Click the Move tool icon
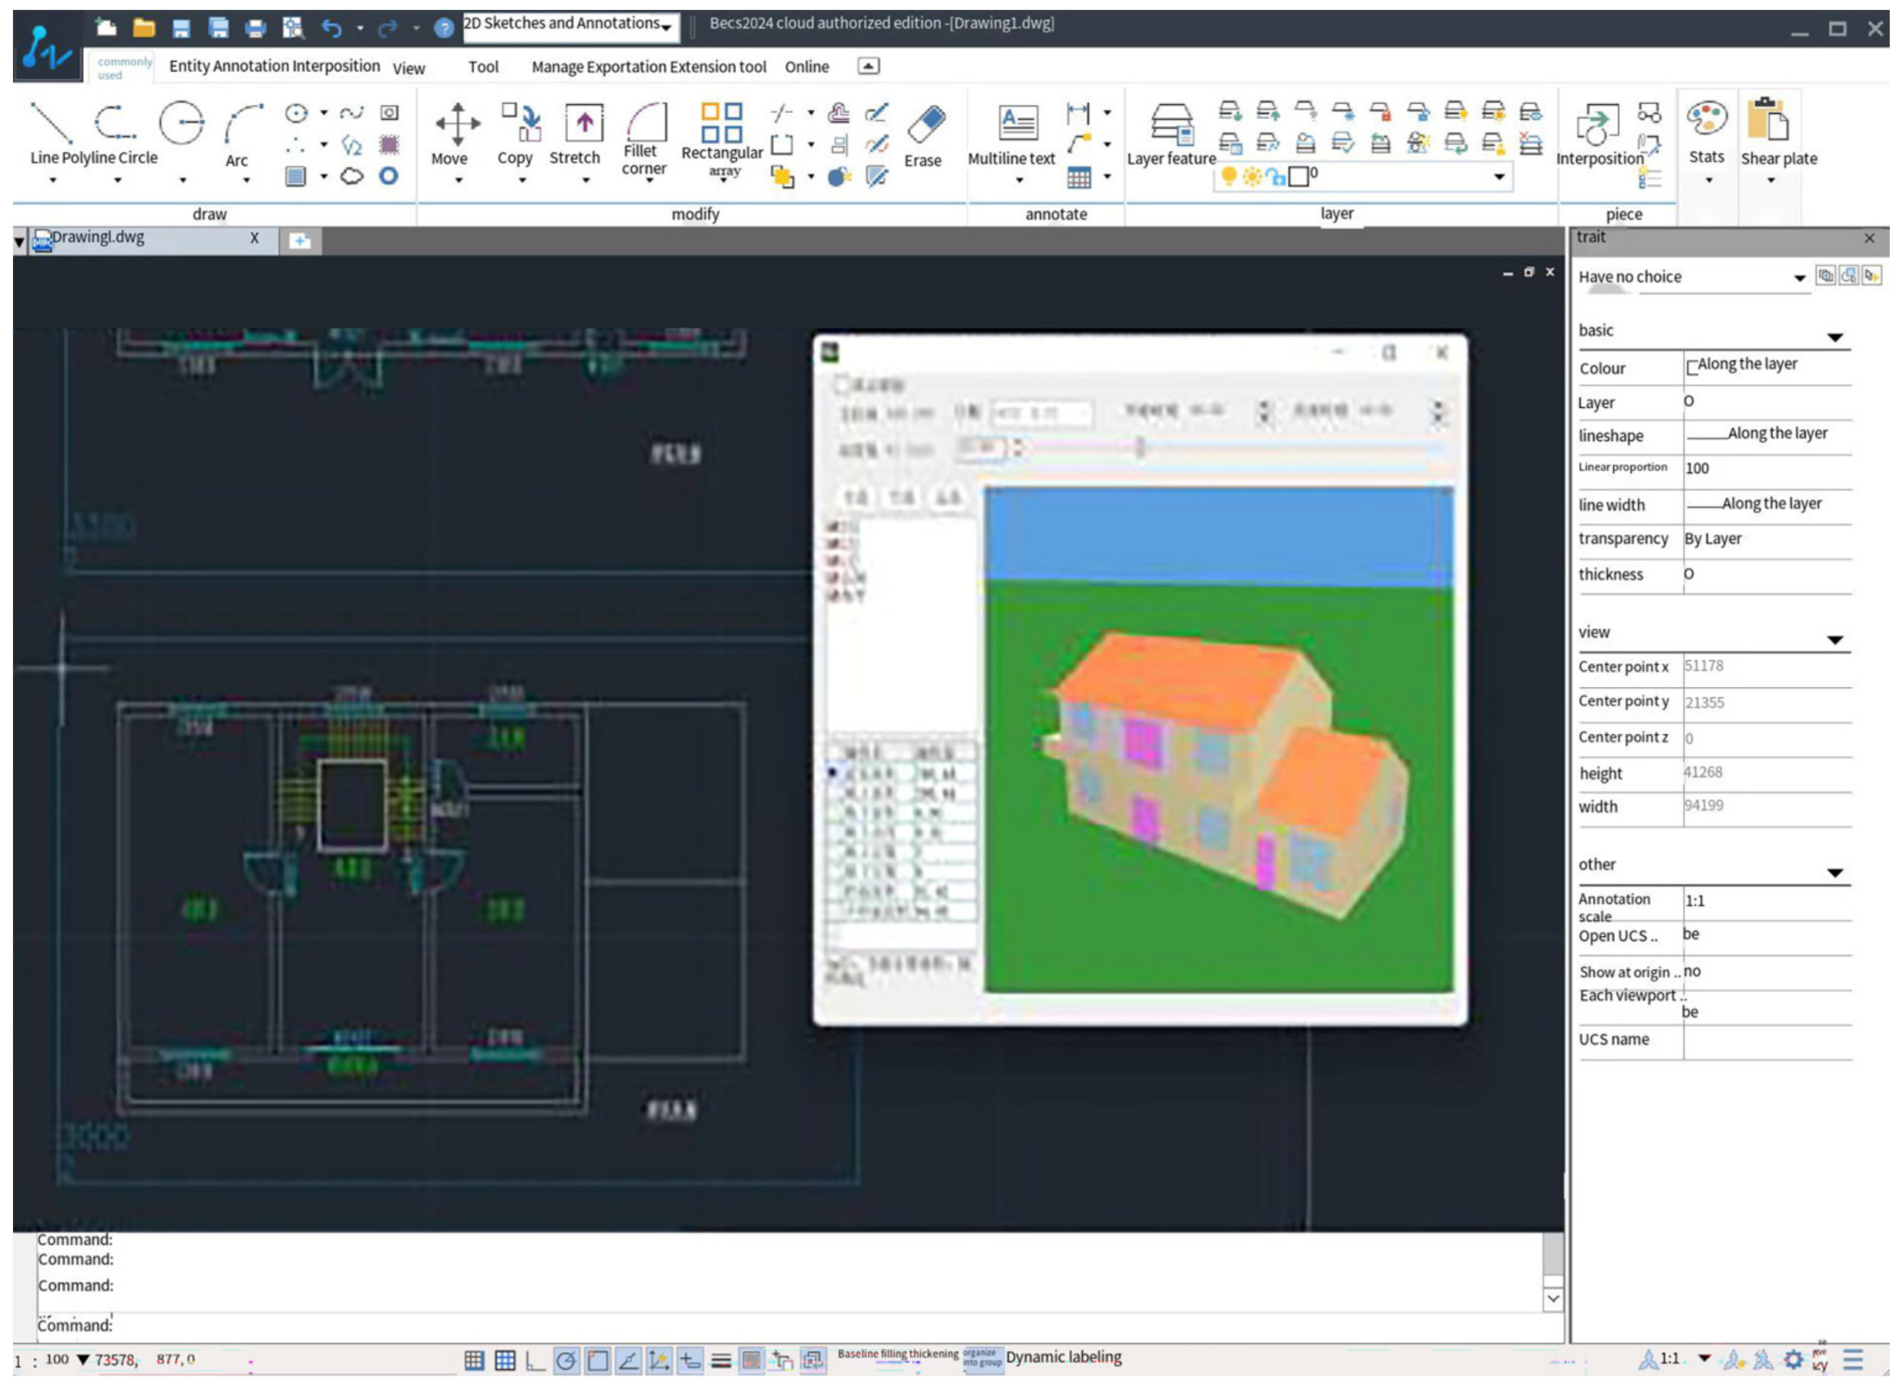The image size is (1904, 1391). click(457, 123)
